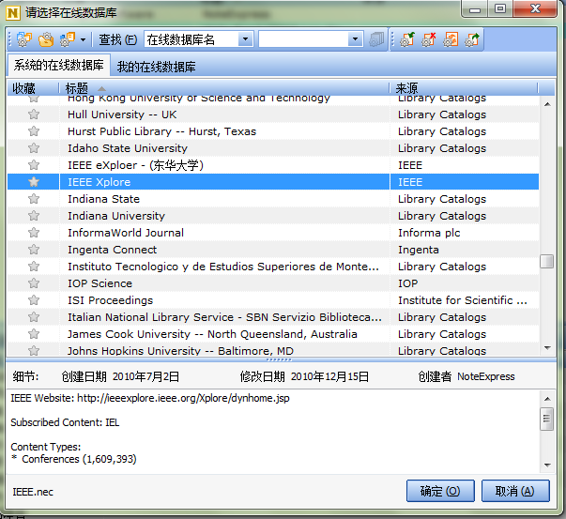The height and width of the screenshot is (519, 566).
Task: Click the gear icon with green check arrow
Action: point(407,39)
